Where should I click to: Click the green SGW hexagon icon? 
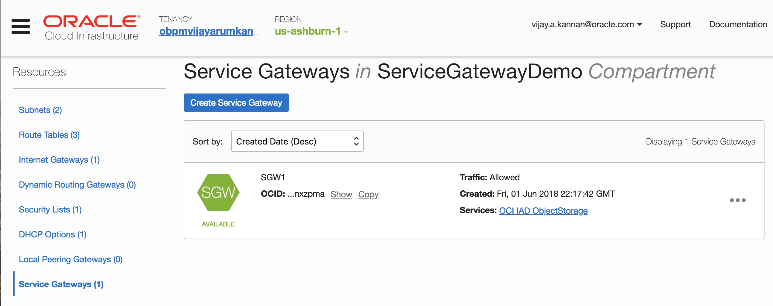(x=218, y=192)
